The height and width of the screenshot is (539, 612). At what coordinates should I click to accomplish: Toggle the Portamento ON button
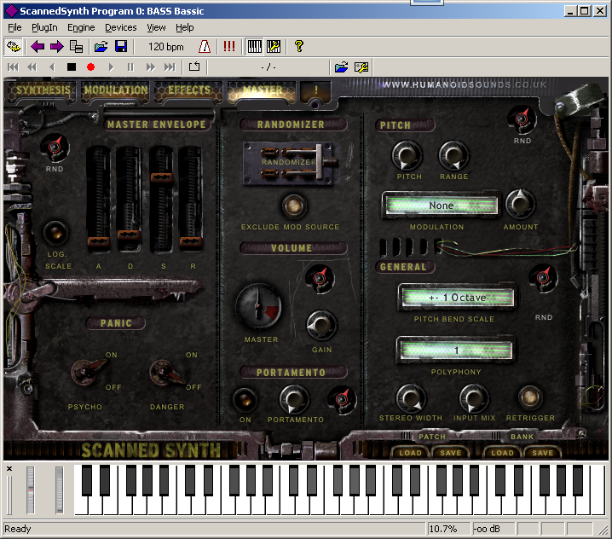tap(245, 399)
